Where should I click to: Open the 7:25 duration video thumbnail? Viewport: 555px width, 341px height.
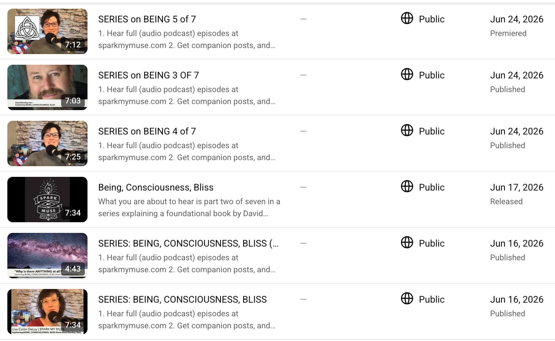[47, 143]
